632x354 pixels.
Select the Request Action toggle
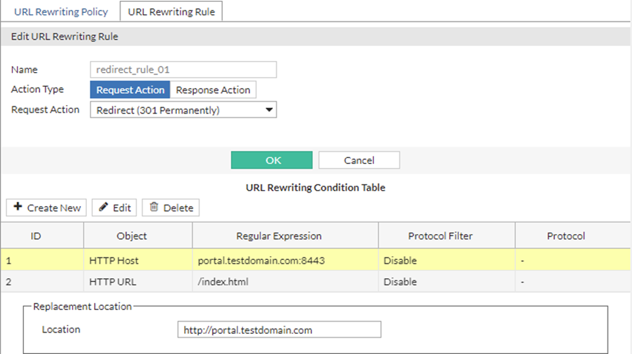point(130,90)
